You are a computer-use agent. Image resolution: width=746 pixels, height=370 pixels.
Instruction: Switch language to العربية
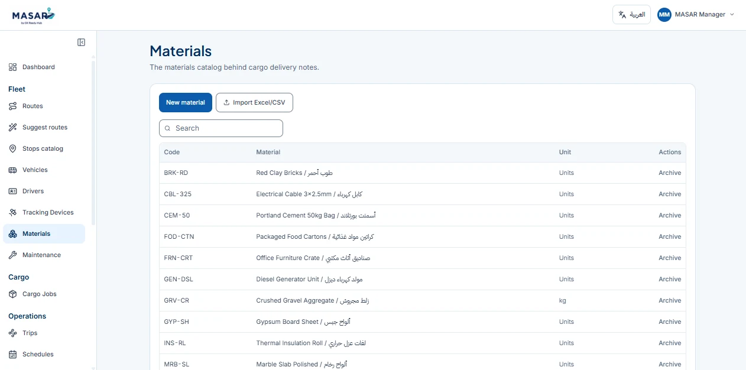pyautogui.click(x=631, y=15)
